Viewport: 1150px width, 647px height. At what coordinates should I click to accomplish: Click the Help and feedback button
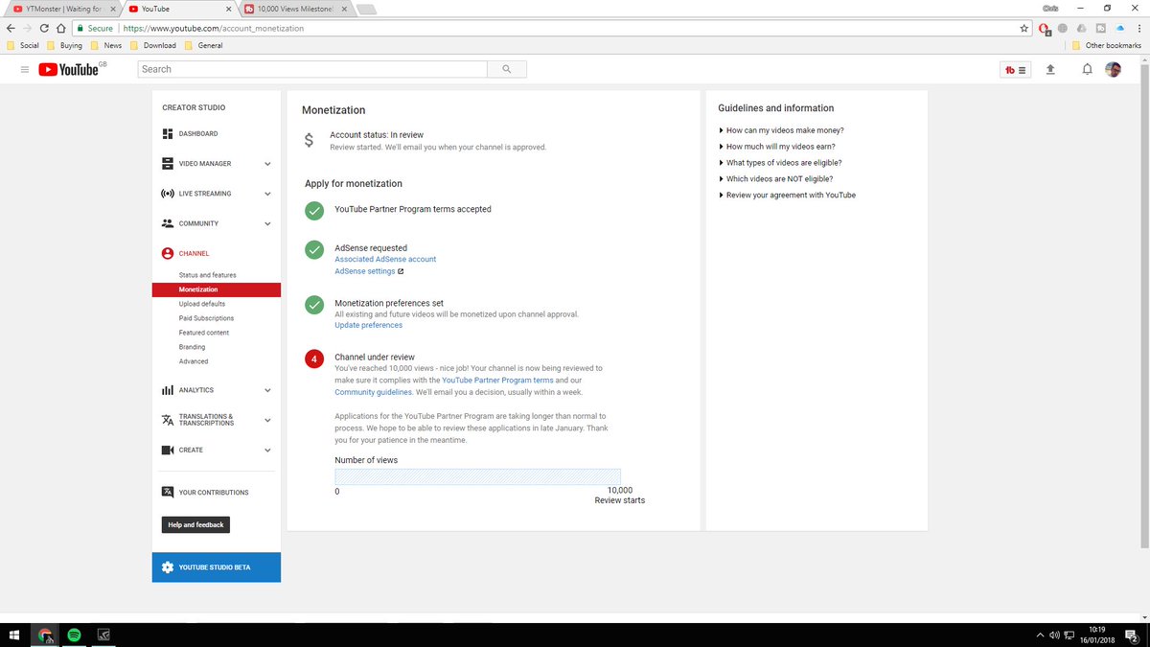tap(195, 524)
